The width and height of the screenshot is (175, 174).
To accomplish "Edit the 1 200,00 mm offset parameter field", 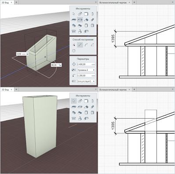I will pyautogui.click(x=86, y=76).
